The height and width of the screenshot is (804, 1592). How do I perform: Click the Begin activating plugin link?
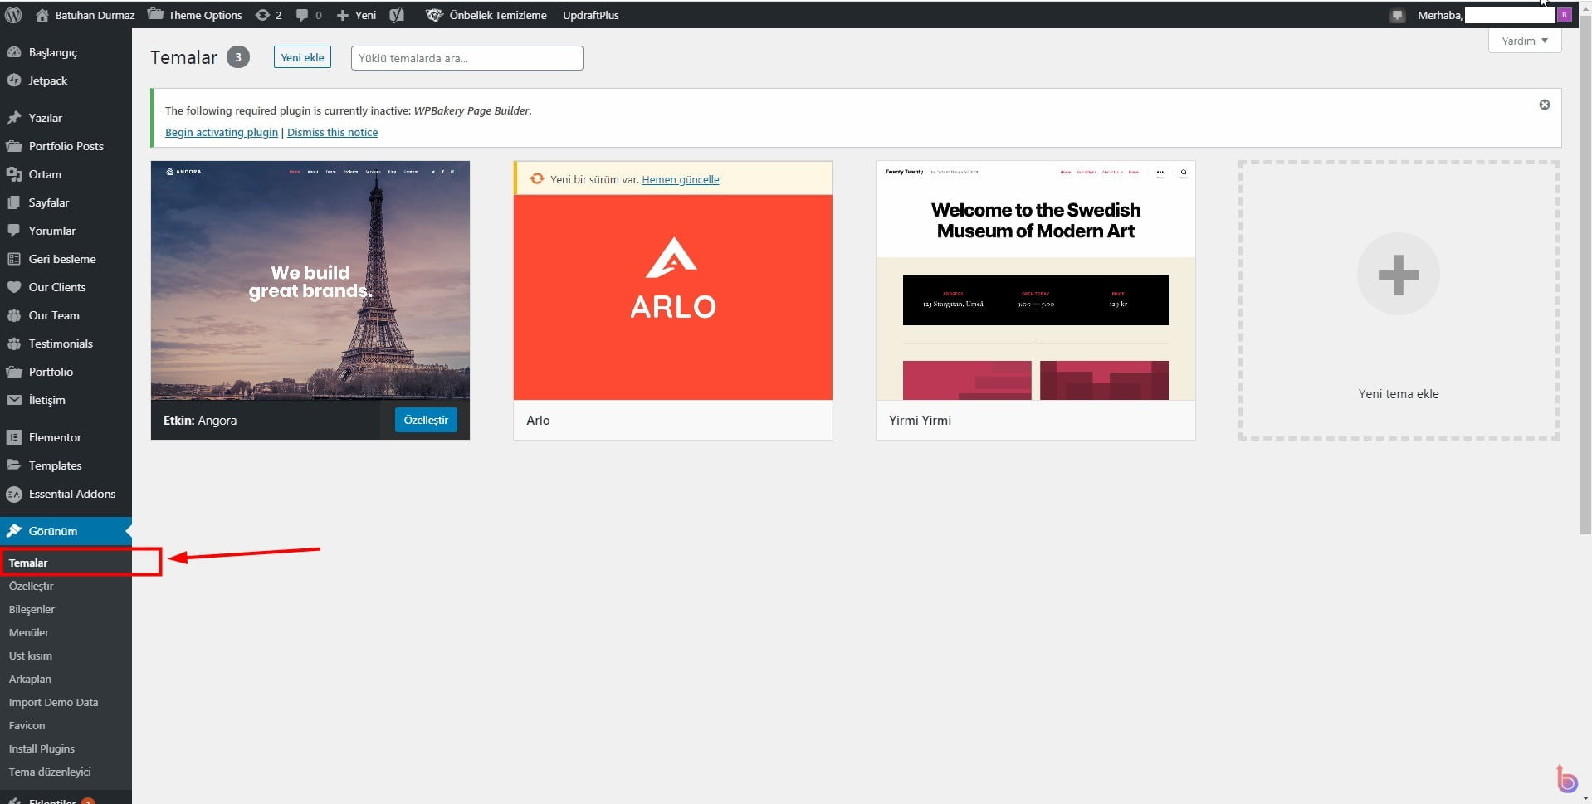click(222, 132)
